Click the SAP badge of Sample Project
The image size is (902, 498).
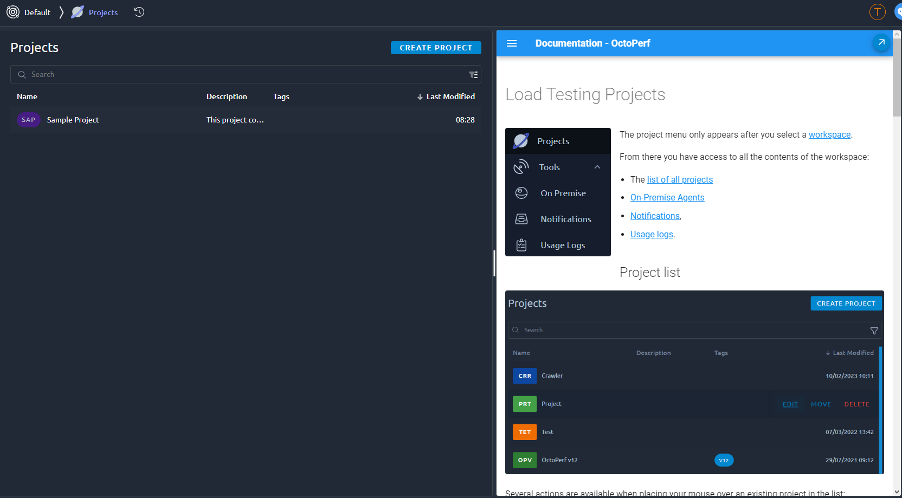click(x=29, y=120)
